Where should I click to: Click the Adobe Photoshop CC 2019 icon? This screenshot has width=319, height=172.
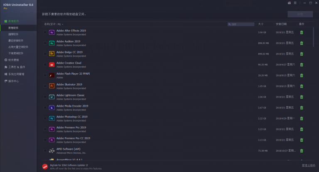click(52, 118)
